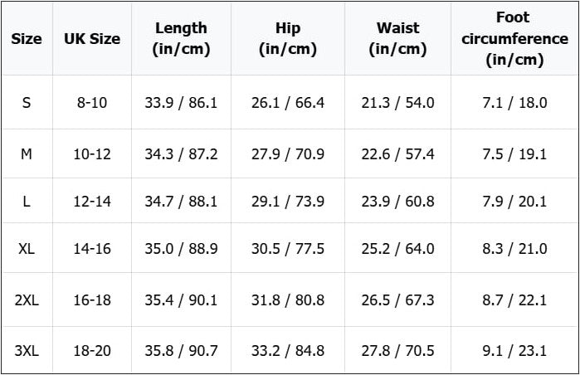Screen dimensions: 580x375
Task: Select the 7.9 / 20.1 foot circumference cell
Action: pyautogui.click(x=514, y=202)
